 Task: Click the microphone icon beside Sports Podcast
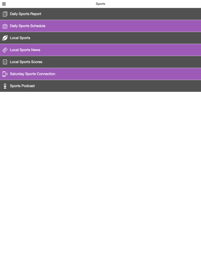[x=5, y=86]
